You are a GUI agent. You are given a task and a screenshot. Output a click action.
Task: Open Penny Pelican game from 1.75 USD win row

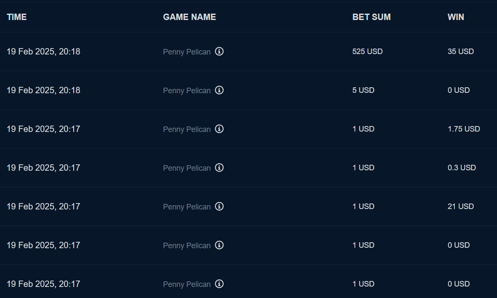click(x=187, y=129)
